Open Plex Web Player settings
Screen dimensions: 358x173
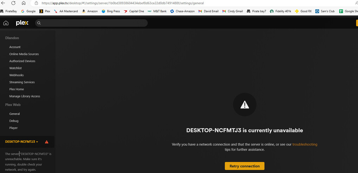pos(13,128)
